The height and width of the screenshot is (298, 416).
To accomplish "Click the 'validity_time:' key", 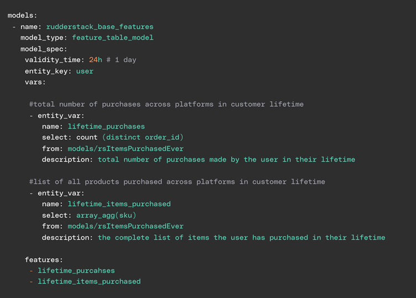I will (55, 60).
